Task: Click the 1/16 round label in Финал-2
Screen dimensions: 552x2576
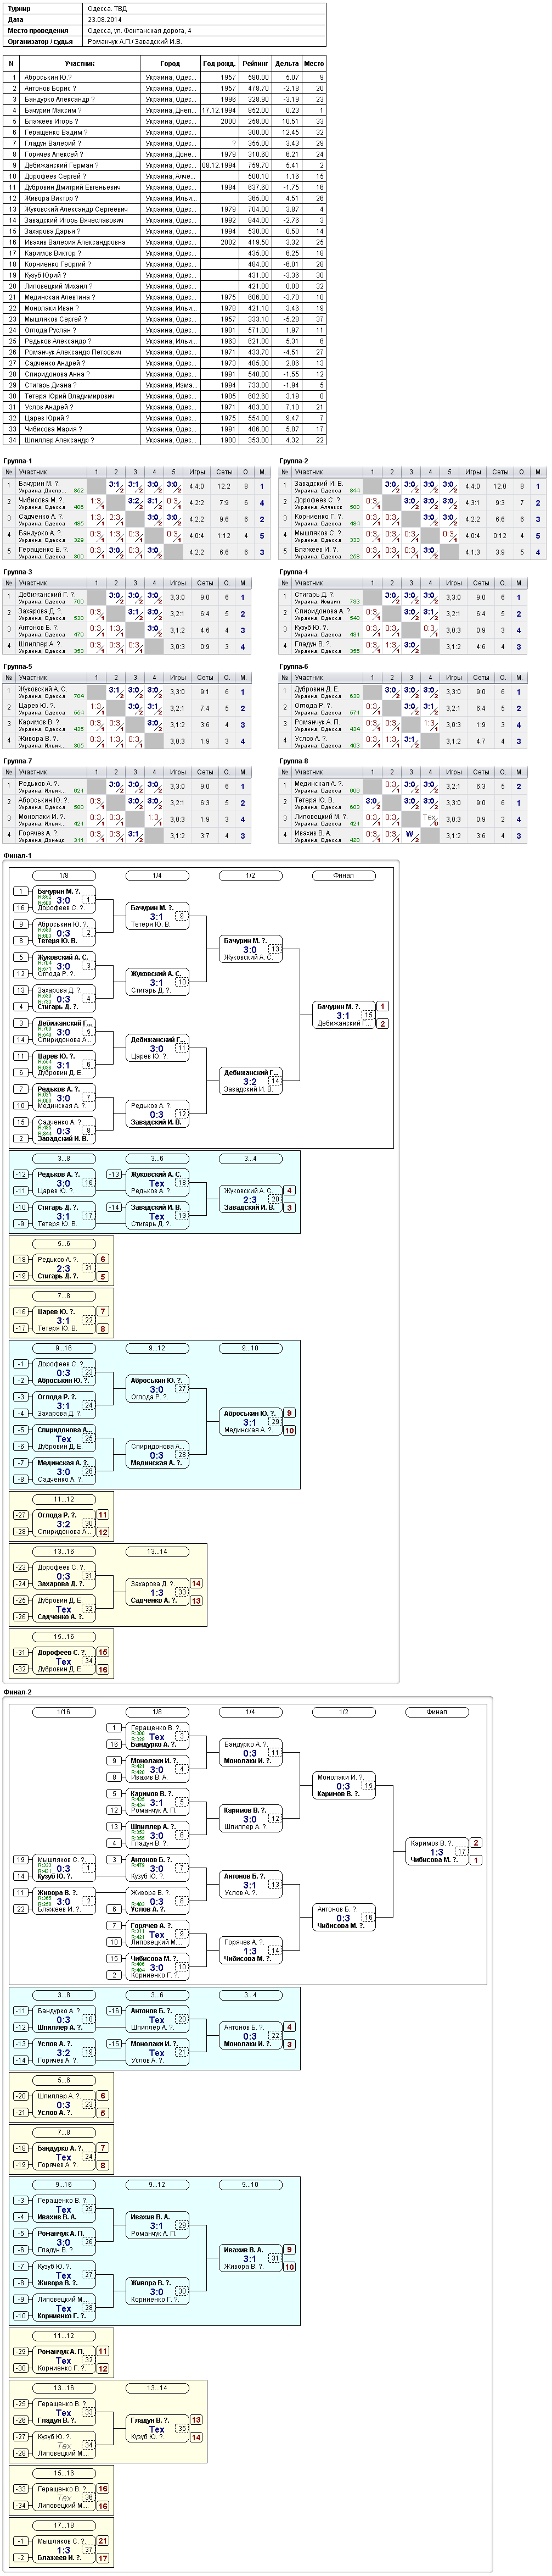Action: pos(64,1711)
